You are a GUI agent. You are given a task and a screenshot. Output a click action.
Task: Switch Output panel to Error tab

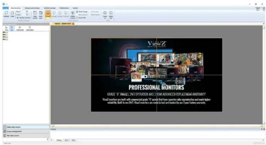pyautogui.click(x=67, y=140)
